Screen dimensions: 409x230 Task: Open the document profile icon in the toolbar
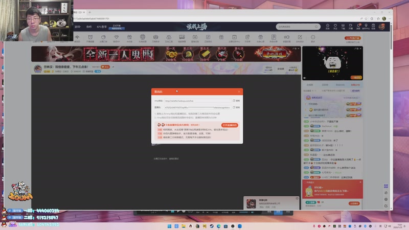(x=274, y=37)
